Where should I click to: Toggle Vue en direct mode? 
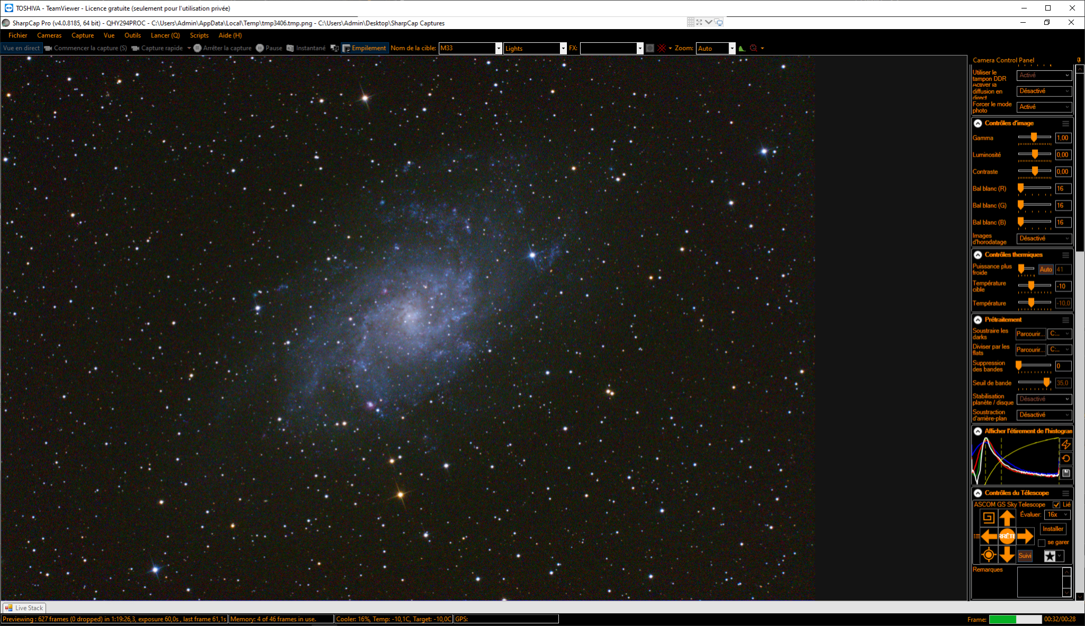(21, 48)
